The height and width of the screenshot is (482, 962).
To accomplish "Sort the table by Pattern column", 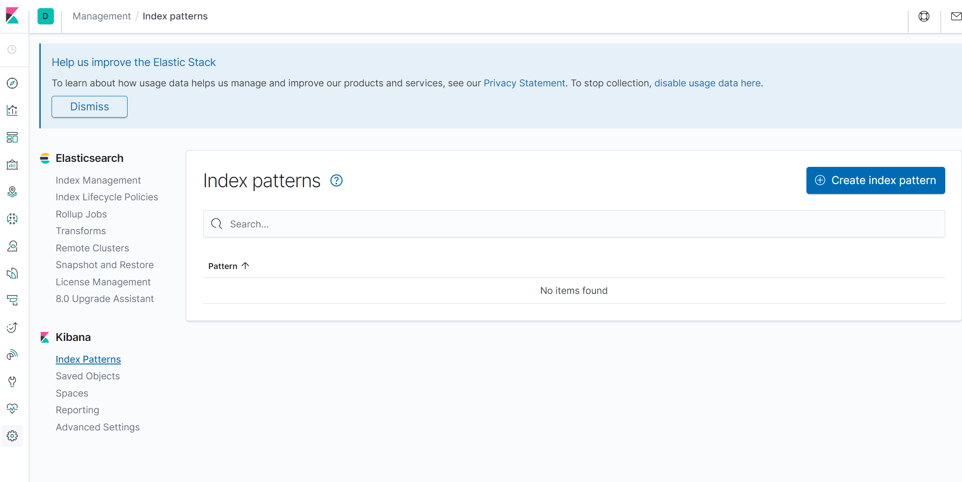I will tap(228, 266).
